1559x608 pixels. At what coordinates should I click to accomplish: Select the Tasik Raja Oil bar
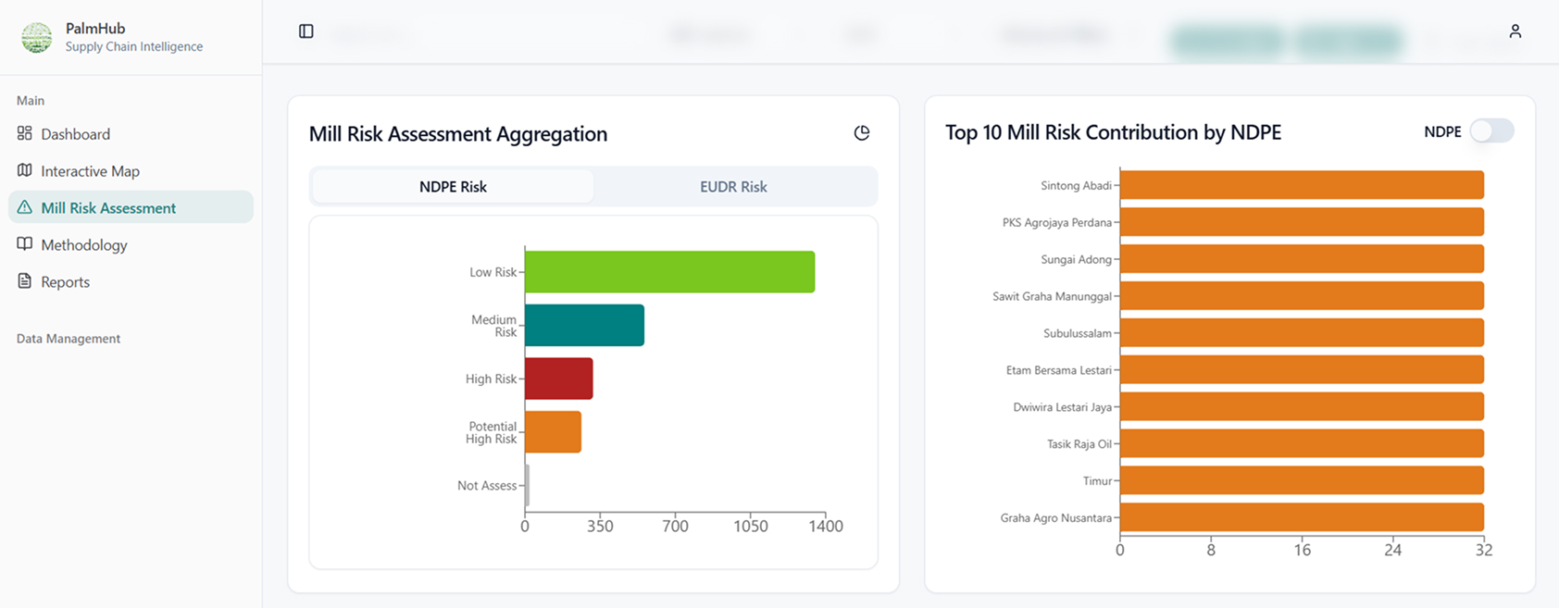click(1301, 443)
